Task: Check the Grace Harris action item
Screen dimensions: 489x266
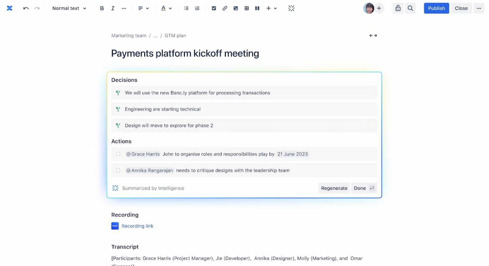Action: point(118,154)
